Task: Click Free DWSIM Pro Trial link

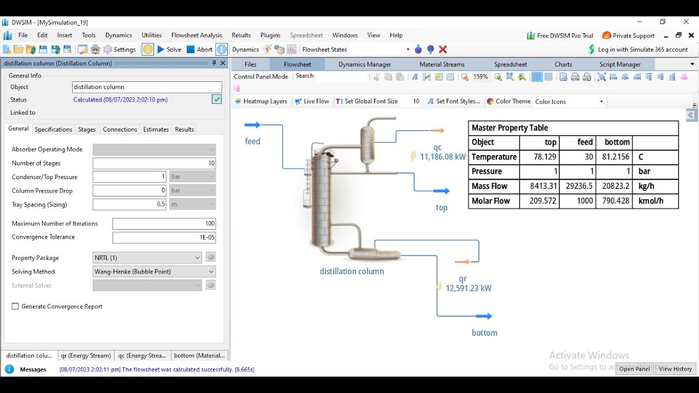Action: 560,35
